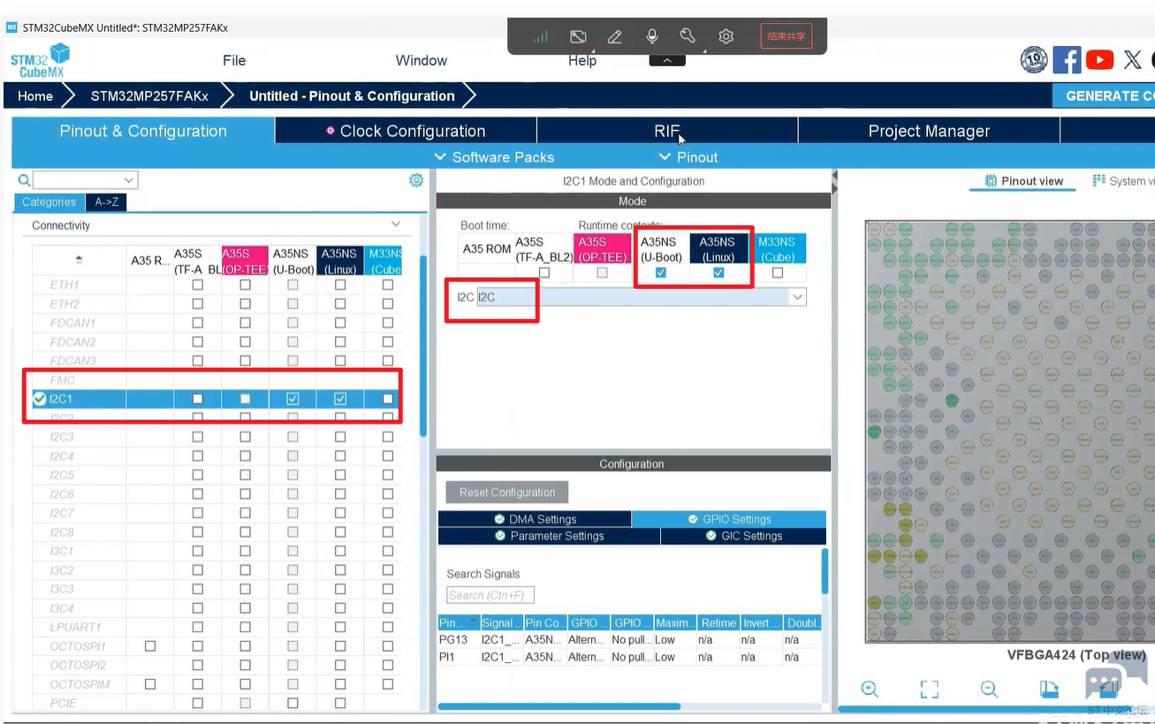
Task: Toggle the A35NS (U-Boot) runtime context checkbox
Action: click(x=660, y=273)
